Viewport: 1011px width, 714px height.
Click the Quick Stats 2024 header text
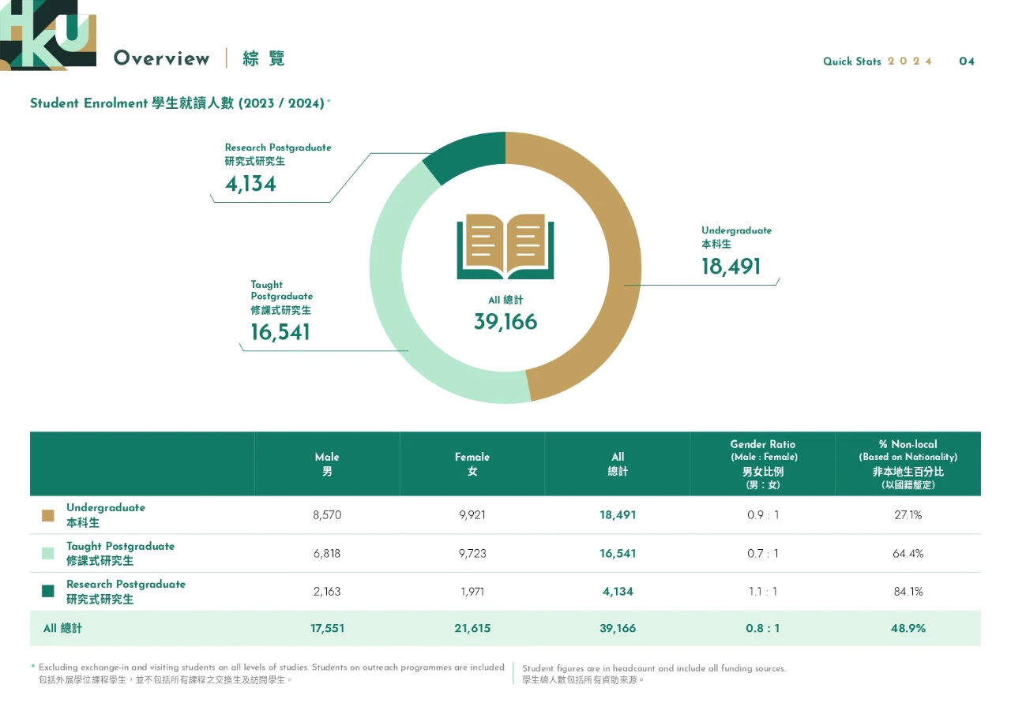(878, 62)
